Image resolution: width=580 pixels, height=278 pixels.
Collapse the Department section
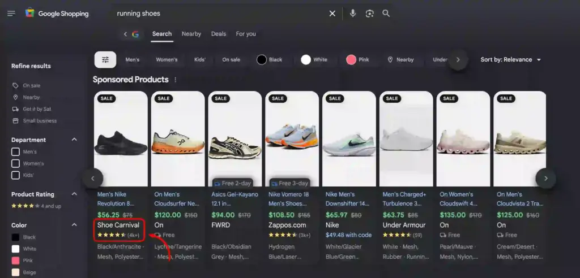tap(74, 140)
